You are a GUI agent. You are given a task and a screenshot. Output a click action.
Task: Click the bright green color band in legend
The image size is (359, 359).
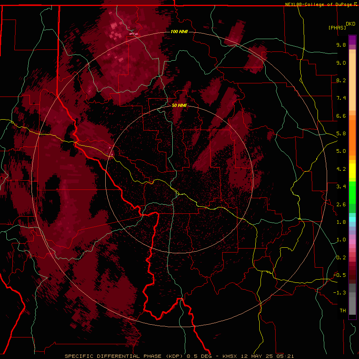pos(352,193)
